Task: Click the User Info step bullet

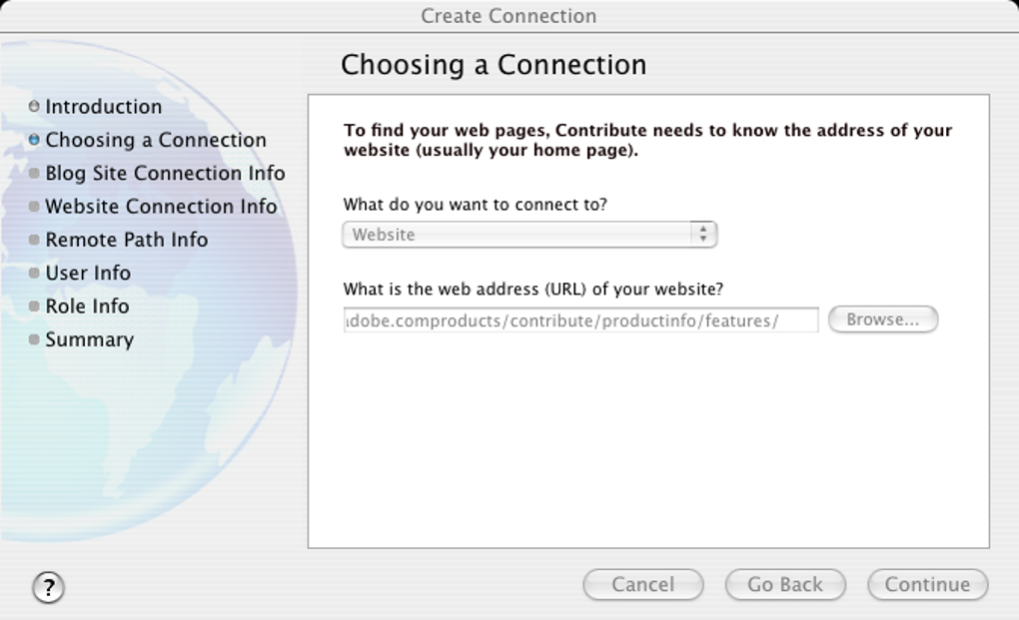Action: coord(34,274)
